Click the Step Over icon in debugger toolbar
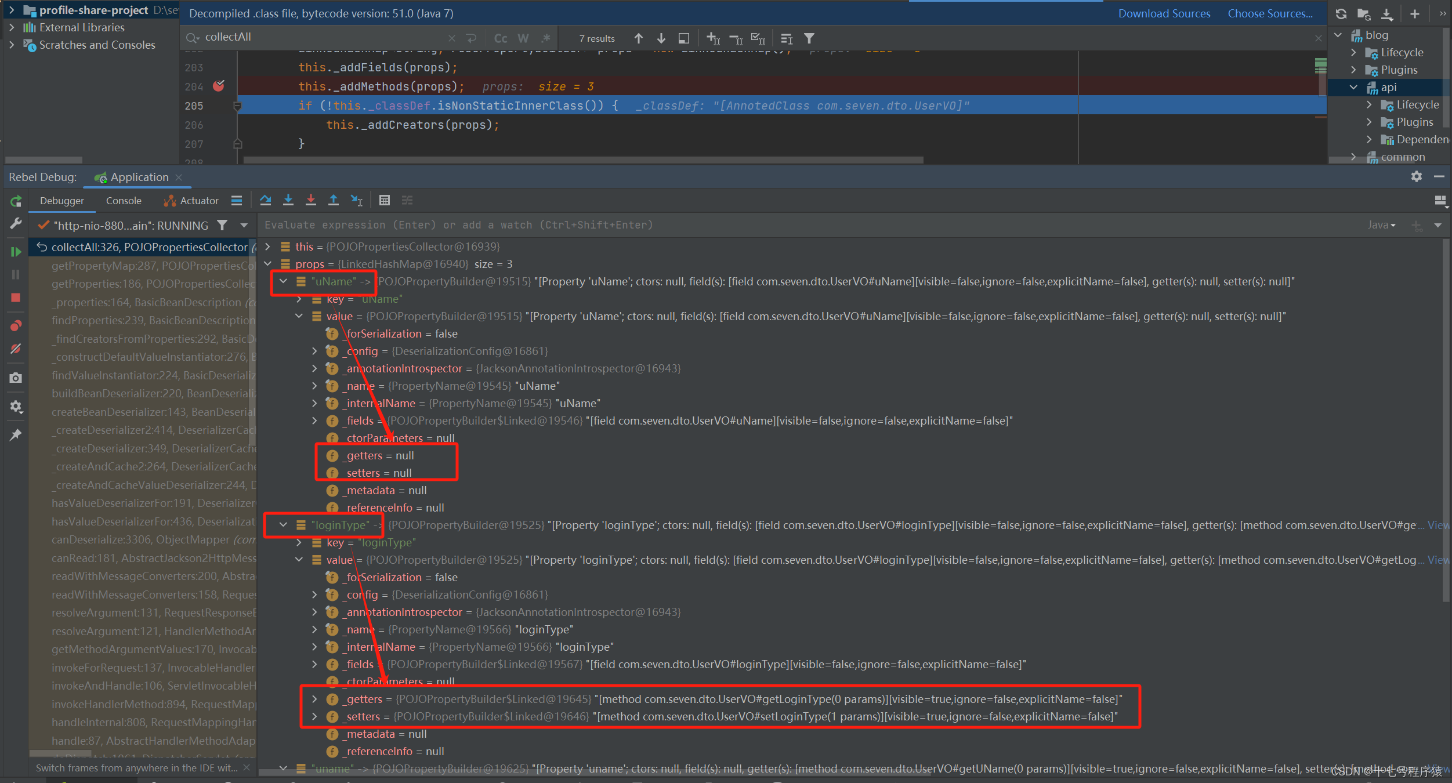 (265, 200)
